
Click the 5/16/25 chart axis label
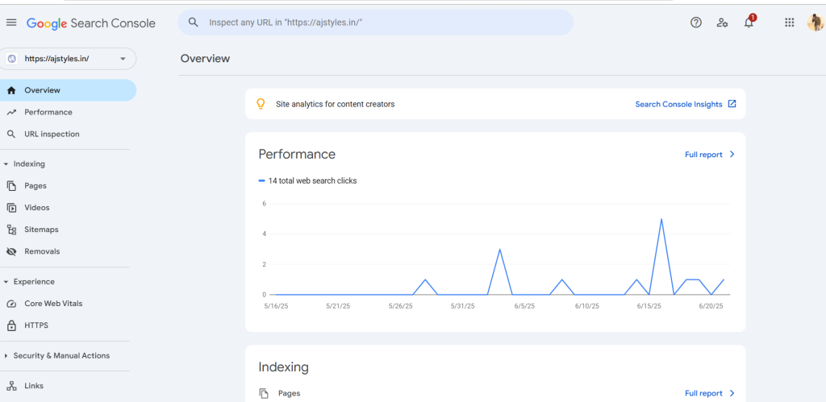click(276, 305)
